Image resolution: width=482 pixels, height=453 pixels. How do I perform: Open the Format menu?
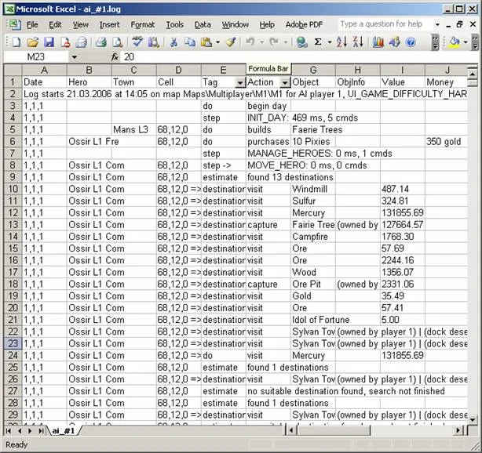click(142, 24)
